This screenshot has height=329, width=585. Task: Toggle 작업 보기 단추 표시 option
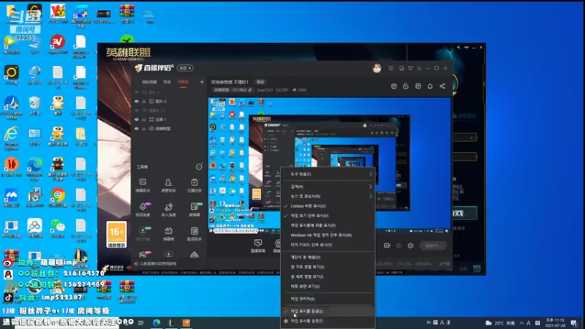coord(328,216)
